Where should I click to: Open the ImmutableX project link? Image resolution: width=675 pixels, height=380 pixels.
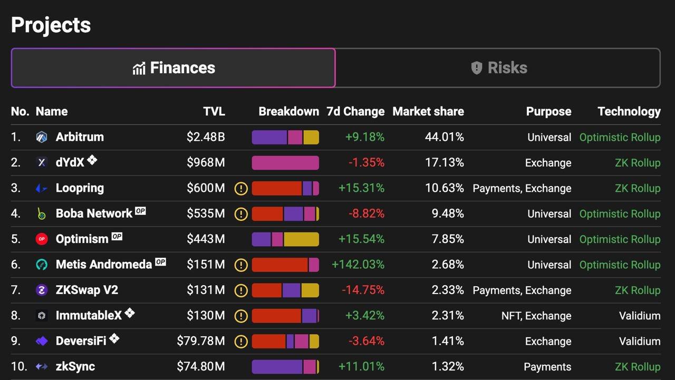coord(89,316)
